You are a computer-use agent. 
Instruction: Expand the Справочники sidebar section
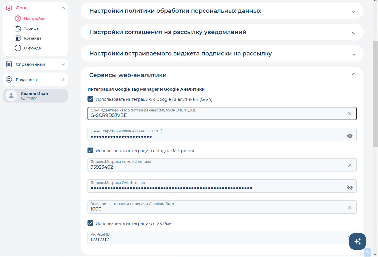click(63, 64)
